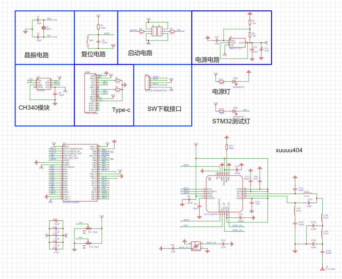Select the CC1101RGPR RF chip
Image resolution: width=342 pixels, height=279 pixels.
click(224, 194)
